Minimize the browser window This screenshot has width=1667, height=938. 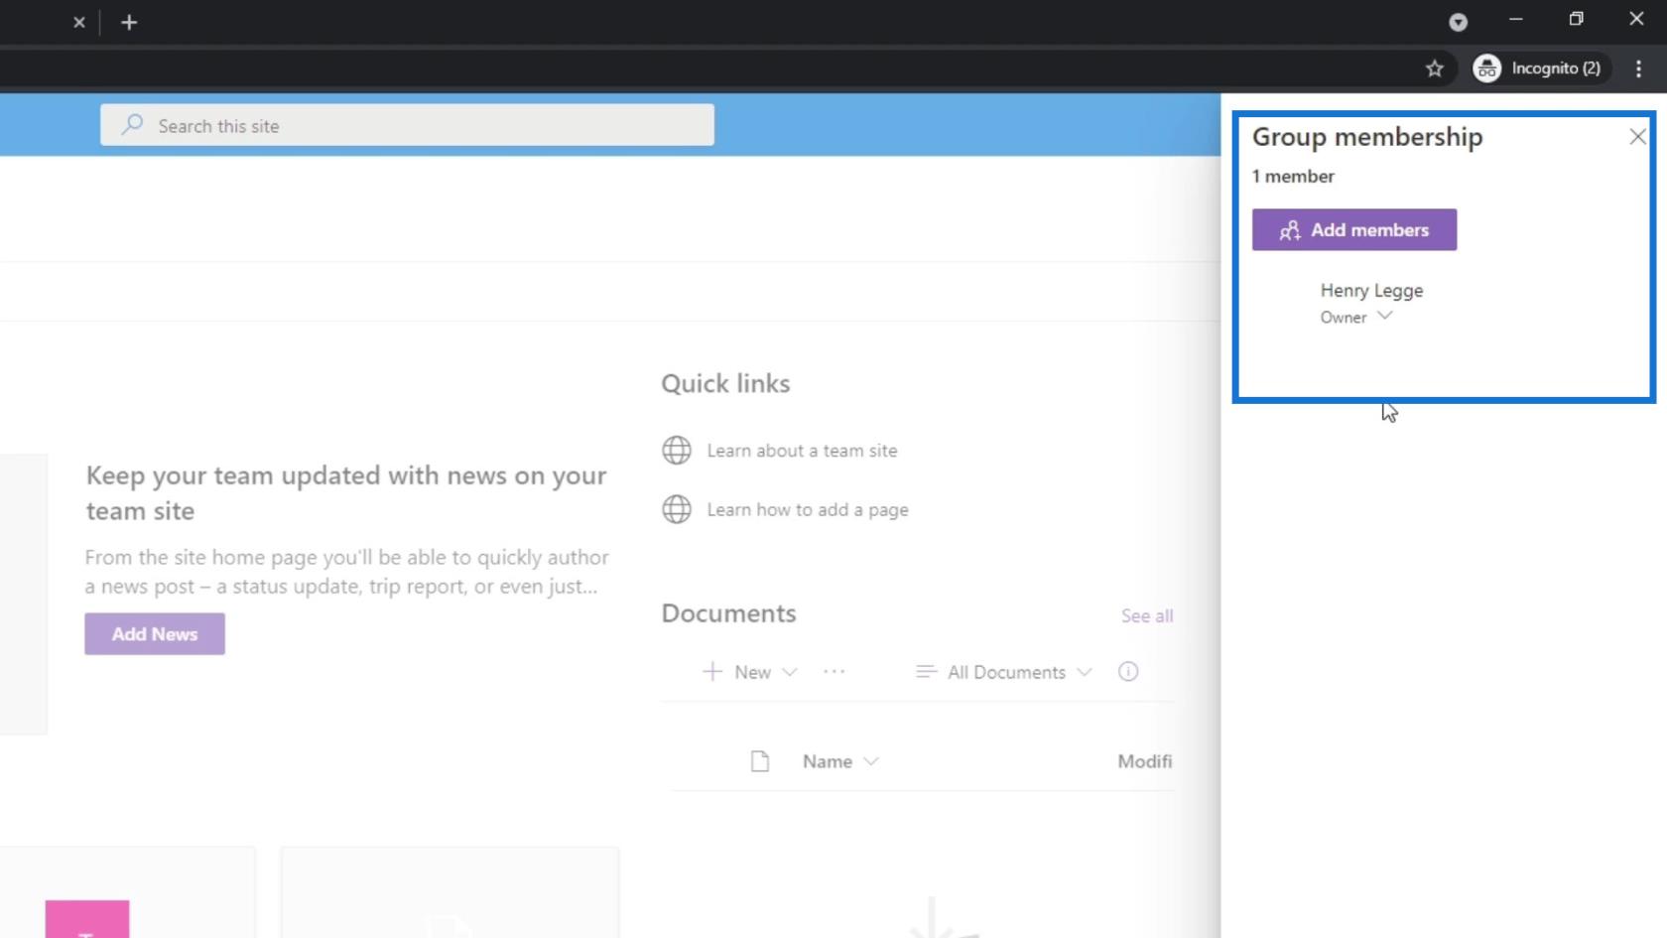click(x=1515, y=19)
